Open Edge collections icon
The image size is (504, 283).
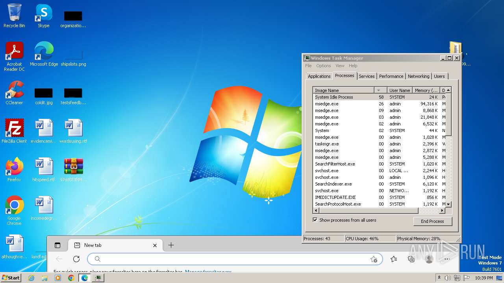pyautogui.click(x=411, y=259)
